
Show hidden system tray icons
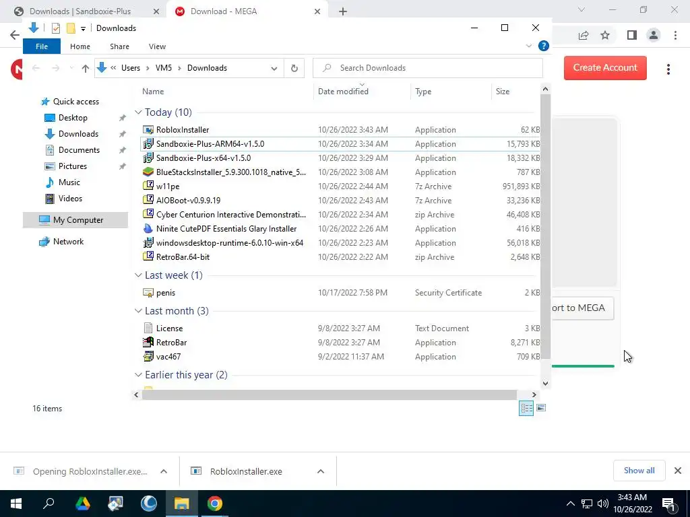[570, 504]
